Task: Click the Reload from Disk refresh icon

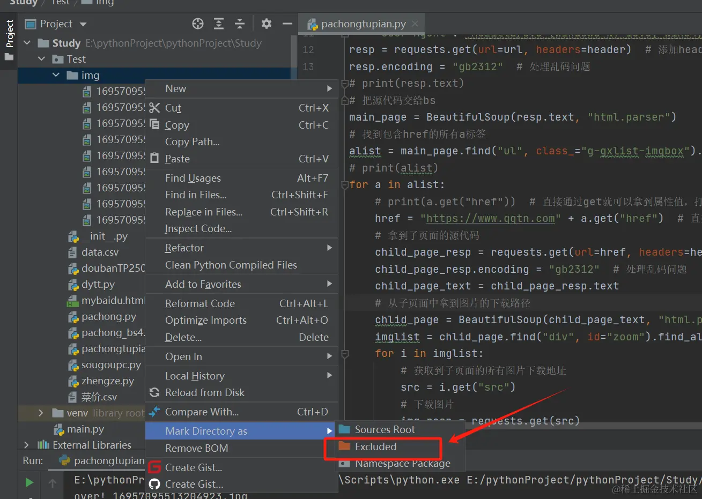Action: (154, 392)
